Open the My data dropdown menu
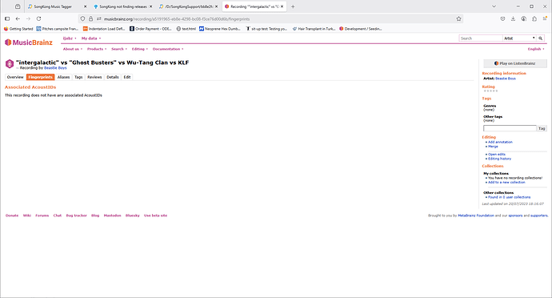 [x=91, y=38]
